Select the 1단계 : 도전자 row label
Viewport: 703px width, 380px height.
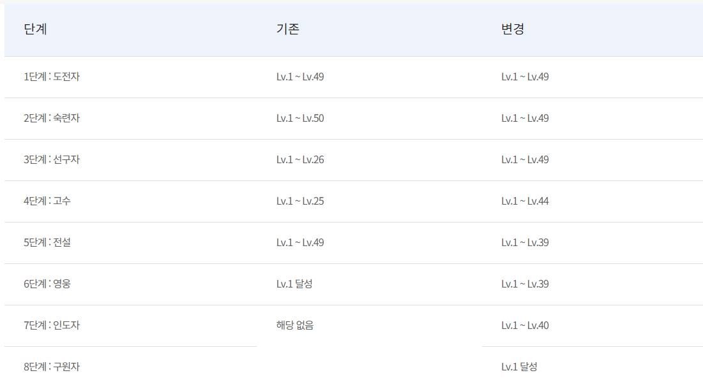tap(52, 77)
